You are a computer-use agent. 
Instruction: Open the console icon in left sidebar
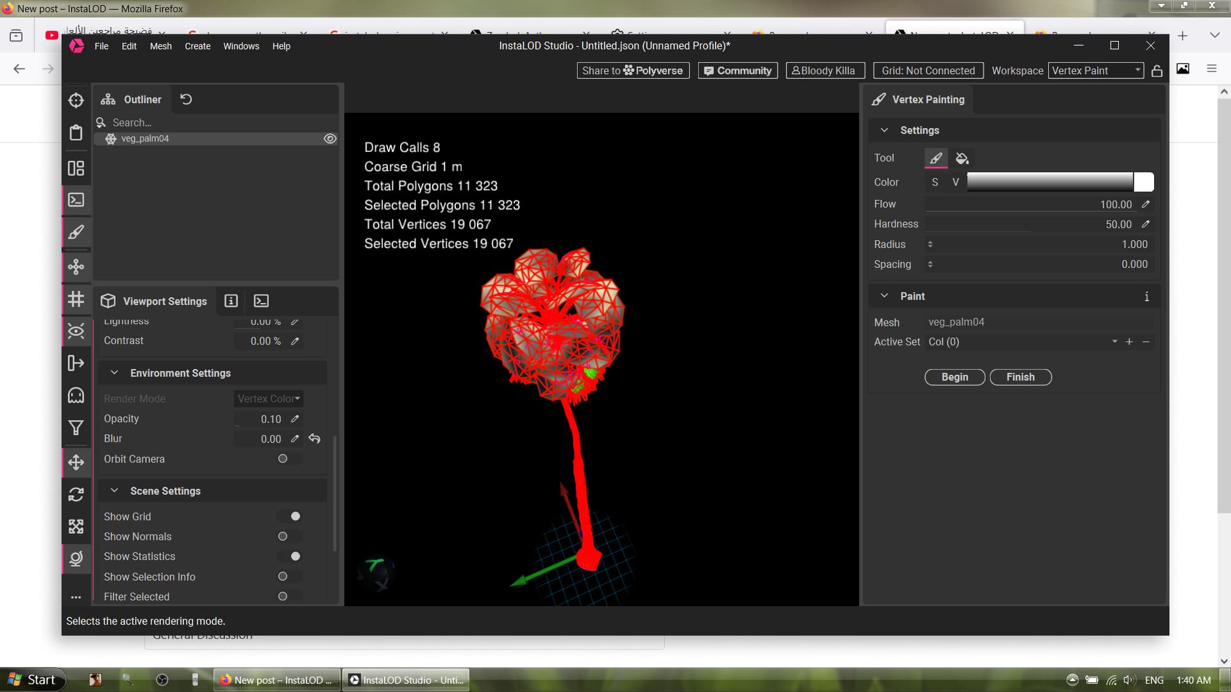click(x=76, y=200)
